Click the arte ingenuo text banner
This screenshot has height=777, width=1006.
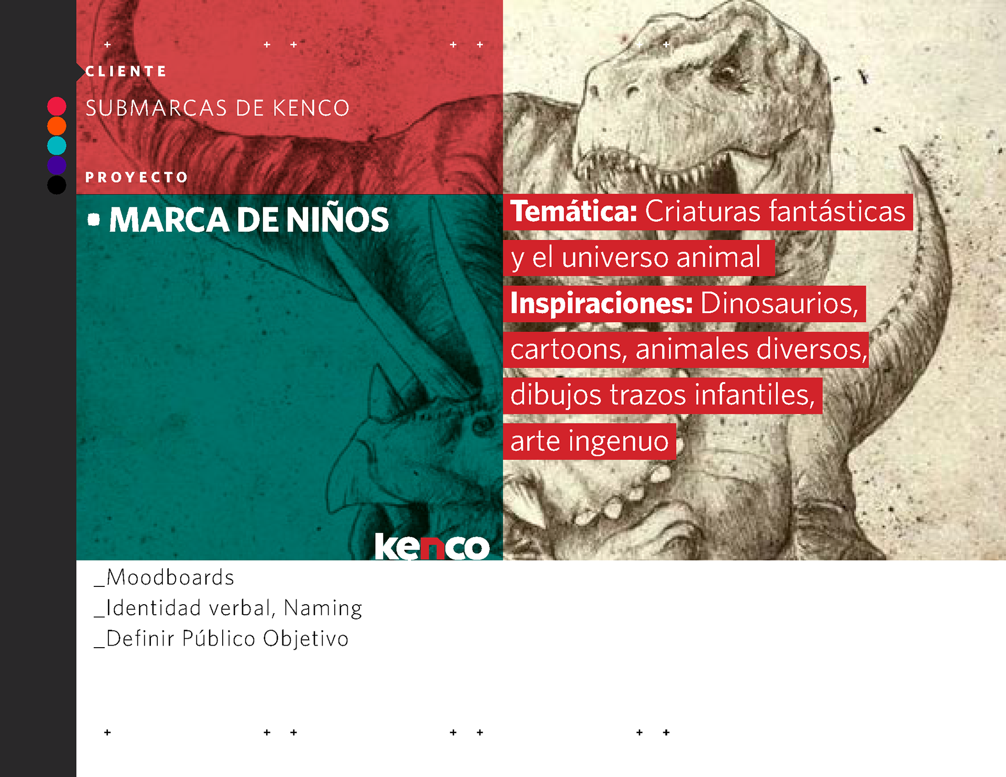[x=589, y=441]
